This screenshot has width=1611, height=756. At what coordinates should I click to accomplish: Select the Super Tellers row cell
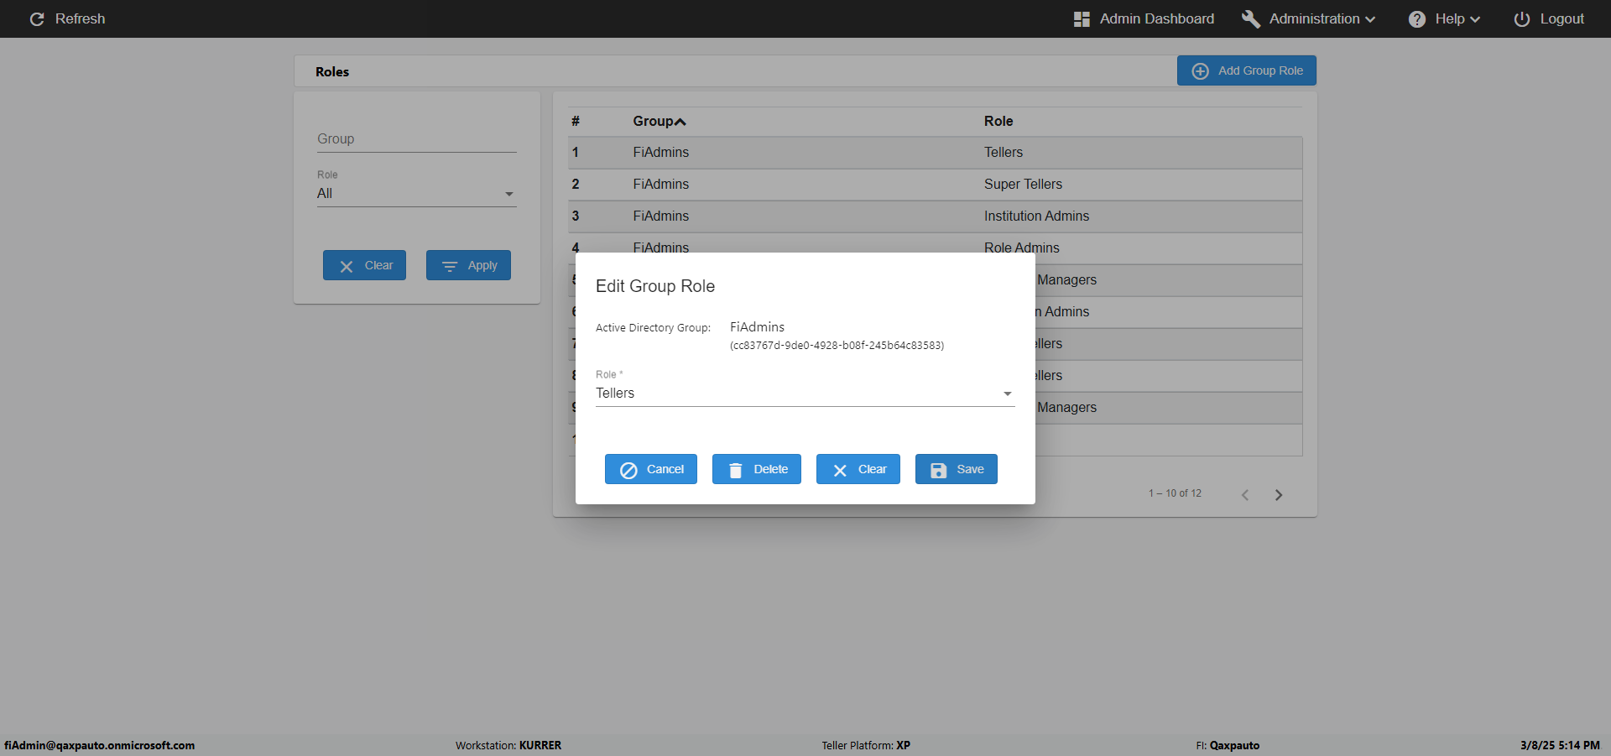[x=1023, y=184]
